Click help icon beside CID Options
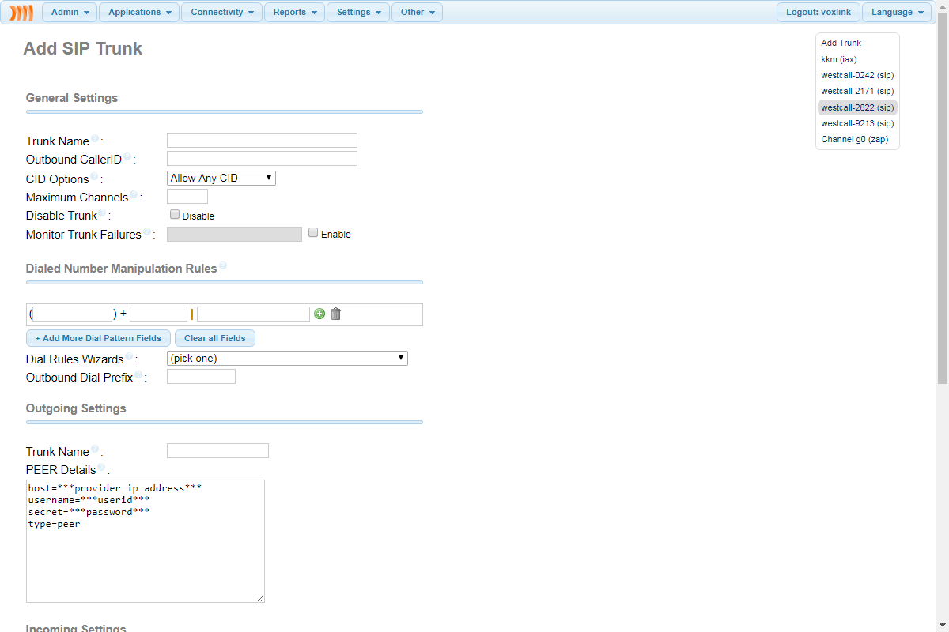The width and height of the screenshot is (949, 632). coord(94,176)
